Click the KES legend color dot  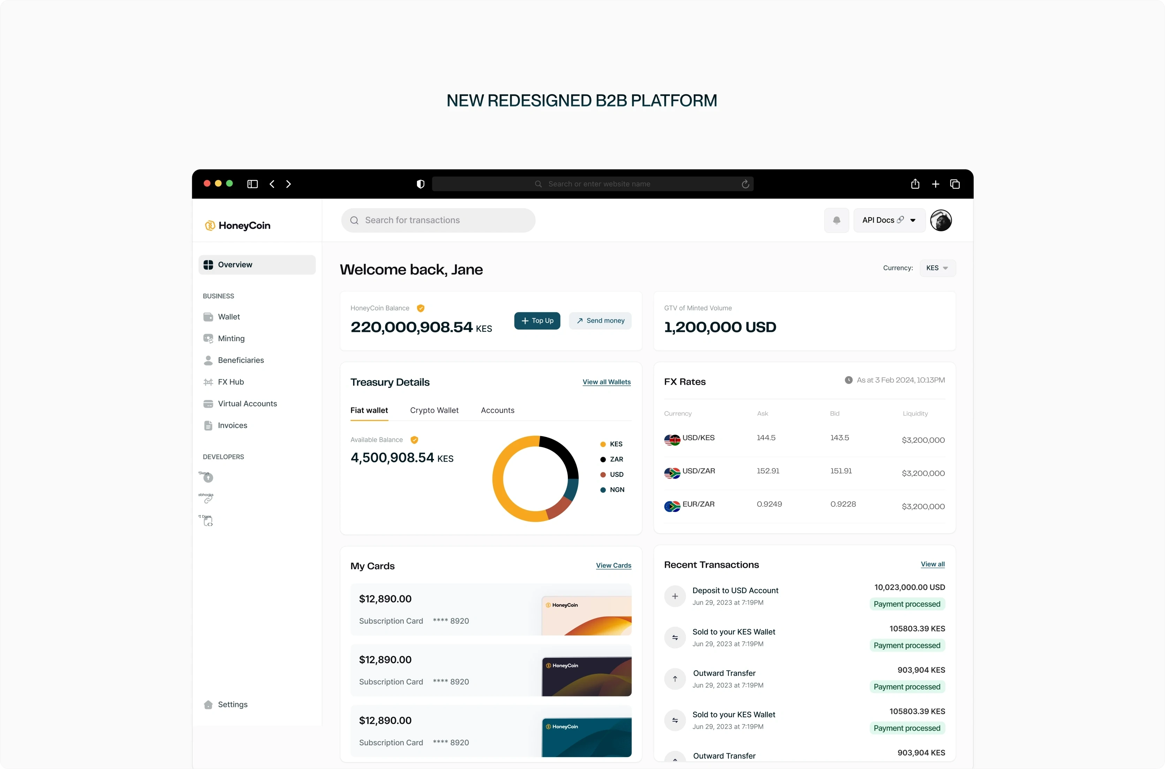pos(603,444)
